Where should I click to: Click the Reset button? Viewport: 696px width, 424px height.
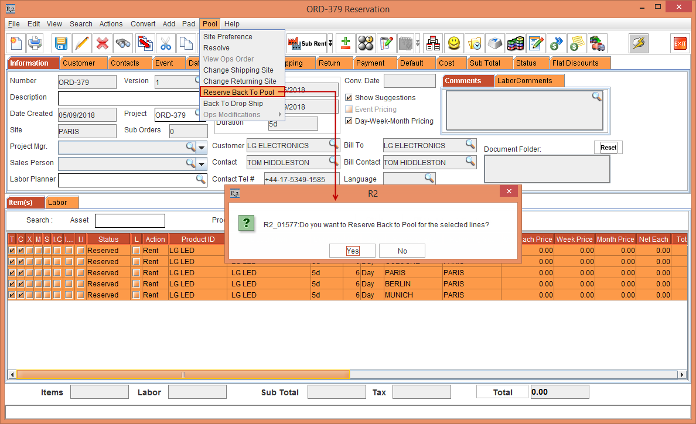[x=608, y=148]
